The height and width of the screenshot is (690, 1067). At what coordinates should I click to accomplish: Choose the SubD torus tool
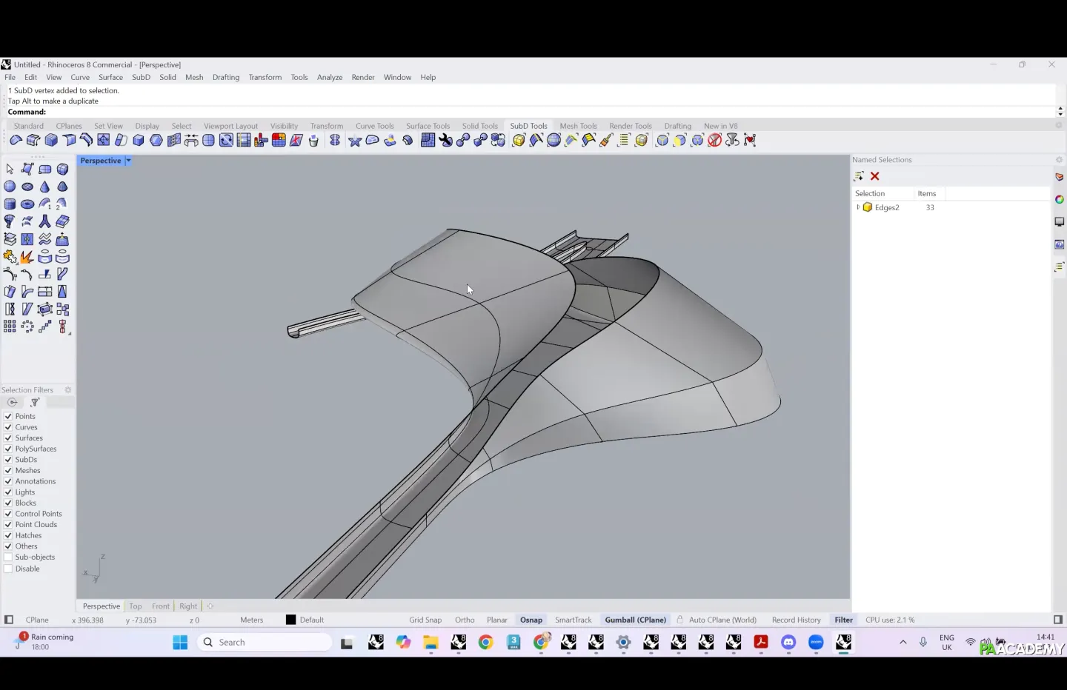pyautogui.click(x=27, y=204)
